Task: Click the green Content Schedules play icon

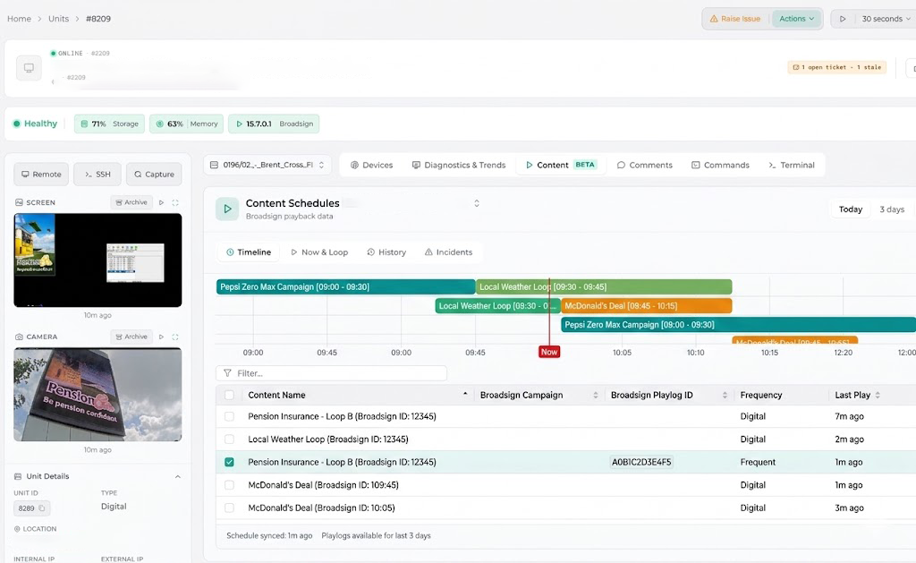Action: tap(227, 209)
